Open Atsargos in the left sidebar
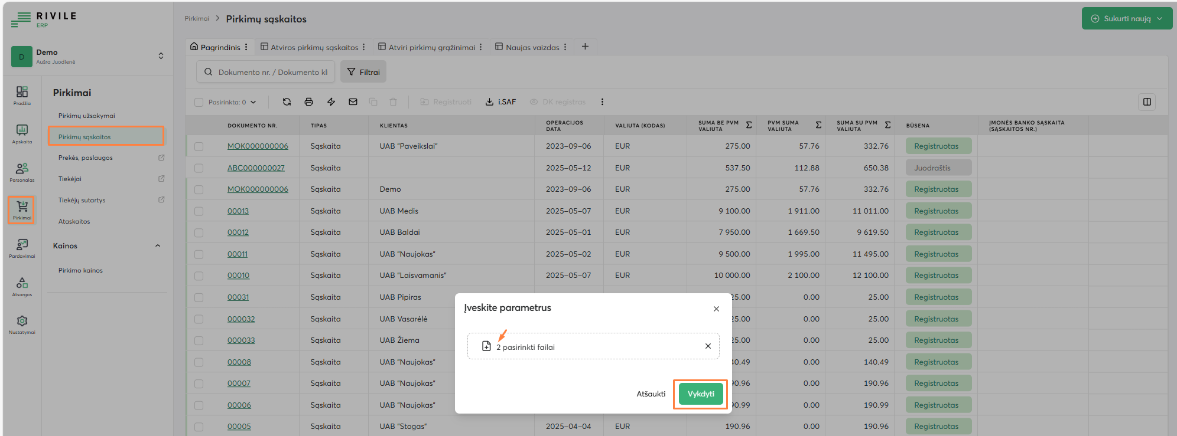Screen dimensions: 1177x436 (x=22, y=286)
